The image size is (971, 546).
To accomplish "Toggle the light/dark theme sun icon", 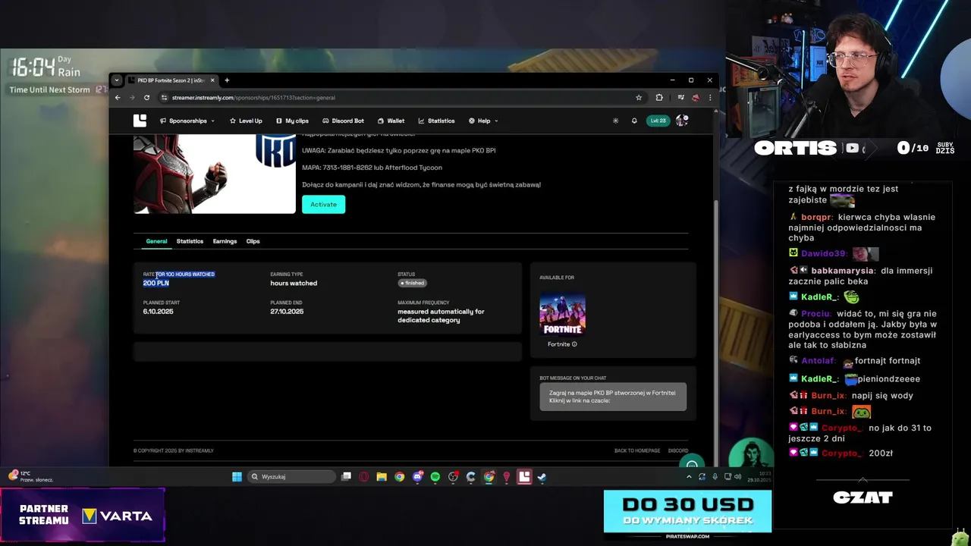I will tap(615, 121).
